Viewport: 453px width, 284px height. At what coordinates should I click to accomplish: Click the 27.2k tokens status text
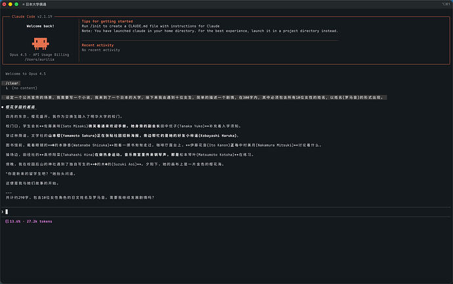coord(39,222)
